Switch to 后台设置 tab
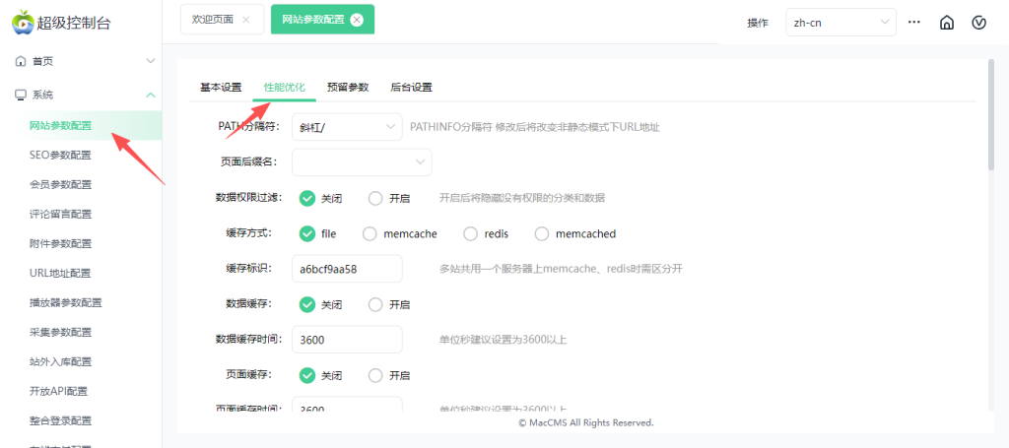Screen dimensions: 1009x448 pos(411,88)
